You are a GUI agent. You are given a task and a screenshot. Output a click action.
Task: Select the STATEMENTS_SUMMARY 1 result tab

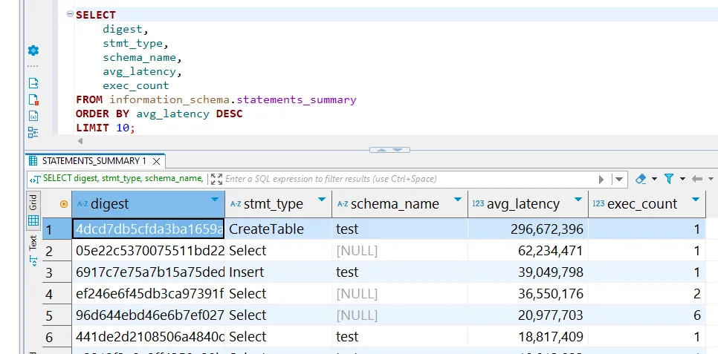tap(93, 161)
